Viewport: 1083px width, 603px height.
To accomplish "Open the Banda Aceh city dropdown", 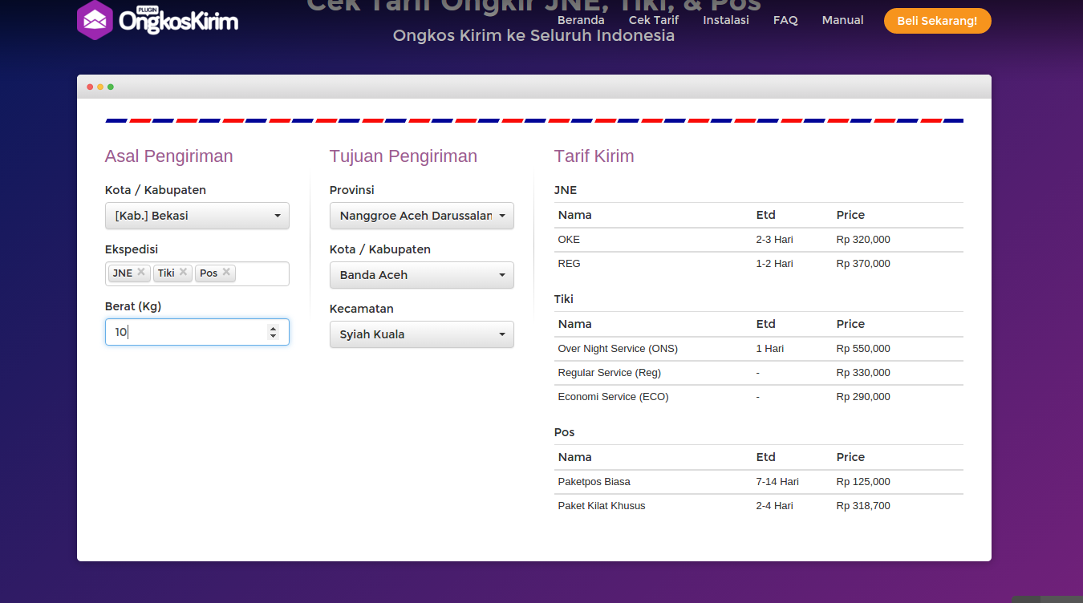I will tap(422, 275).
